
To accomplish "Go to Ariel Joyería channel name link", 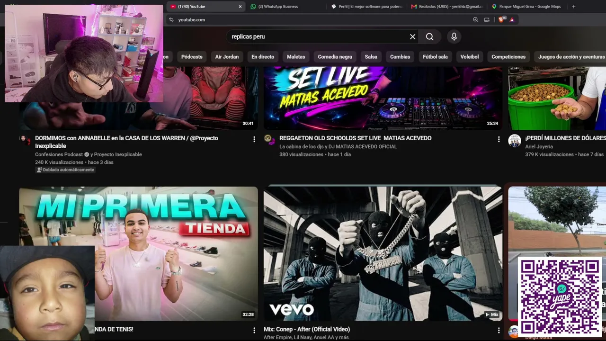I will point(539,147).
